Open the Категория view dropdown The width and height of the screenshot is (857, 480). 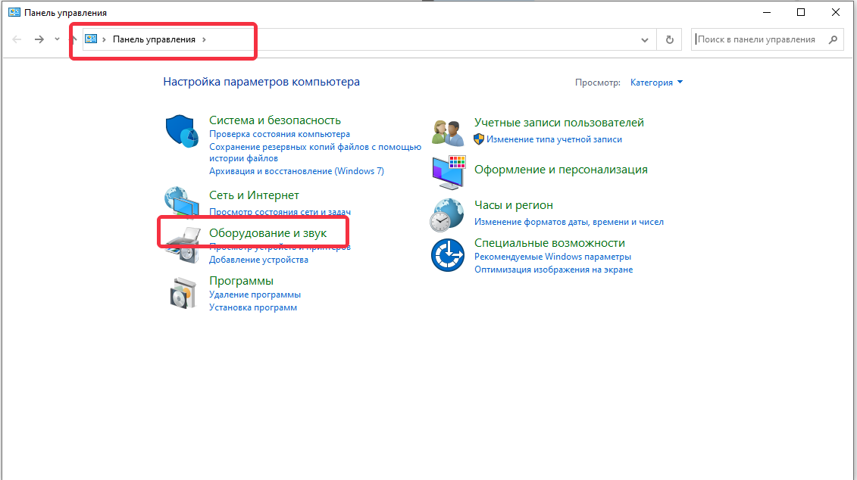point(656,83)
